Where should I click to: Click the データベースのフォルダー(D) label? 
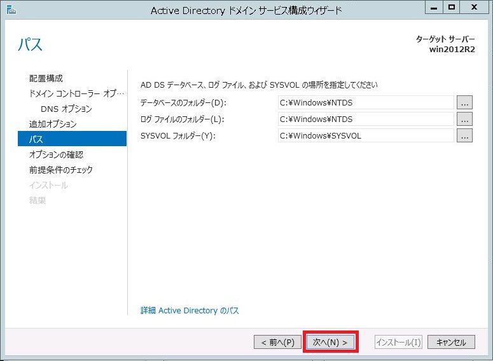point(183,103)
